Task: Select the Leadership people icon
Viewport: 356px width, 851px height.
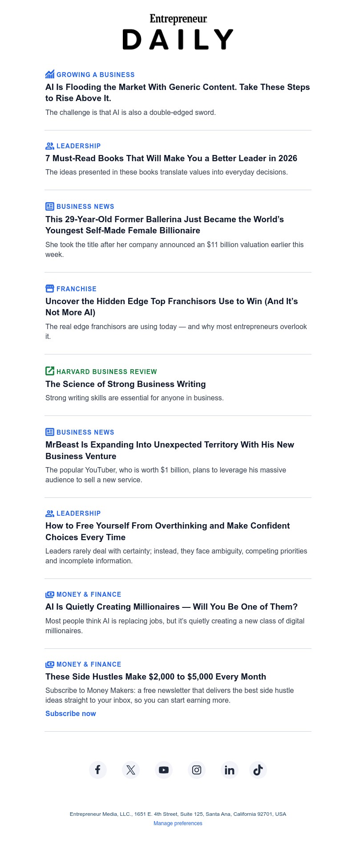Action: [49, 146]
